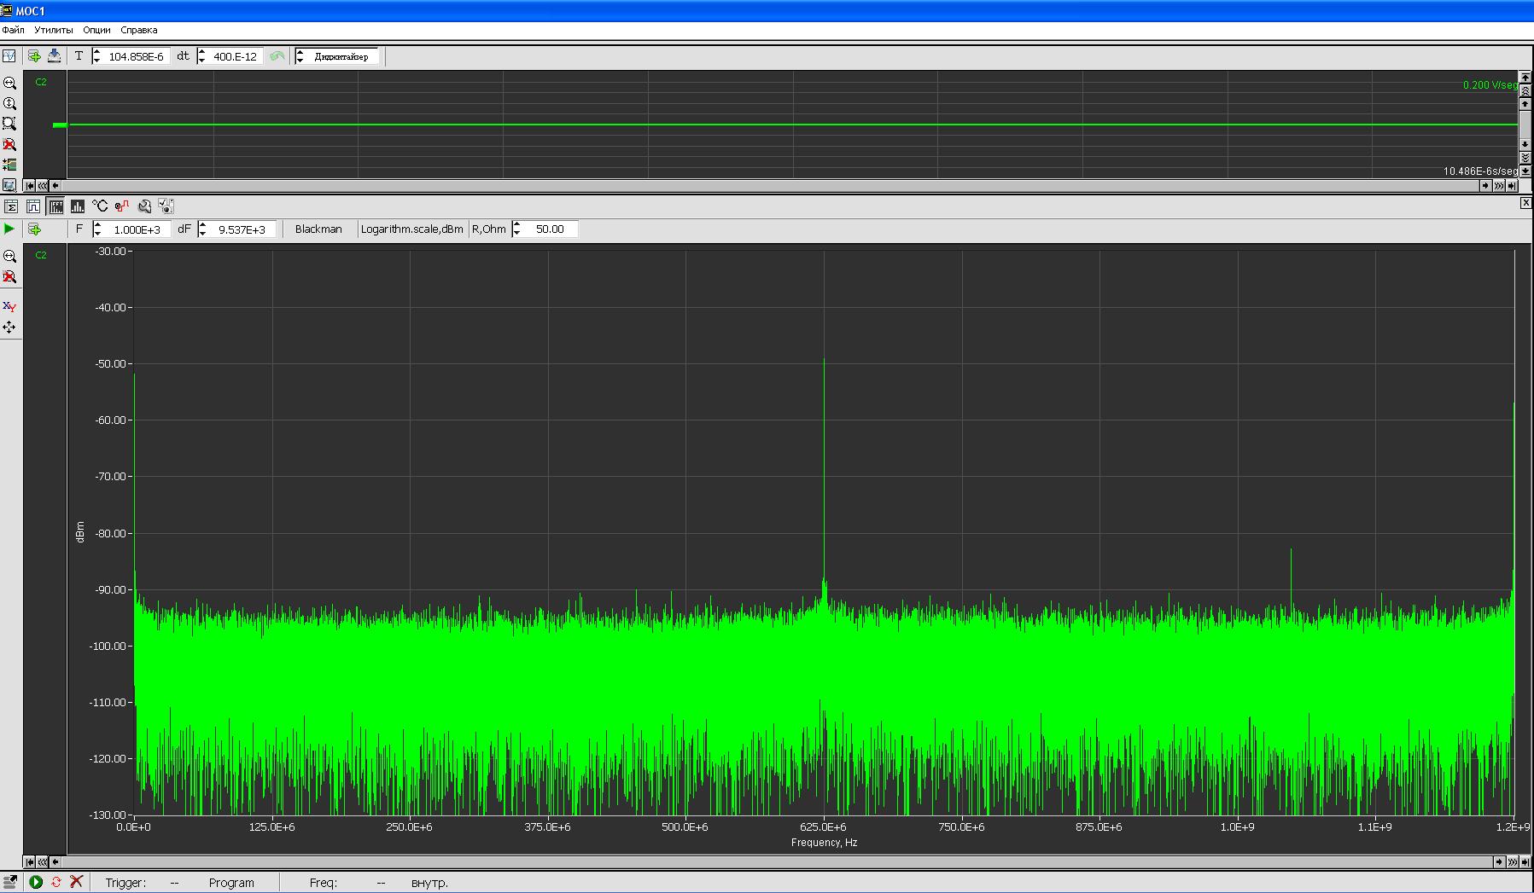Click horizontal zoom icon in spectrum panel

pyautogui.click(x=9, y=257)
